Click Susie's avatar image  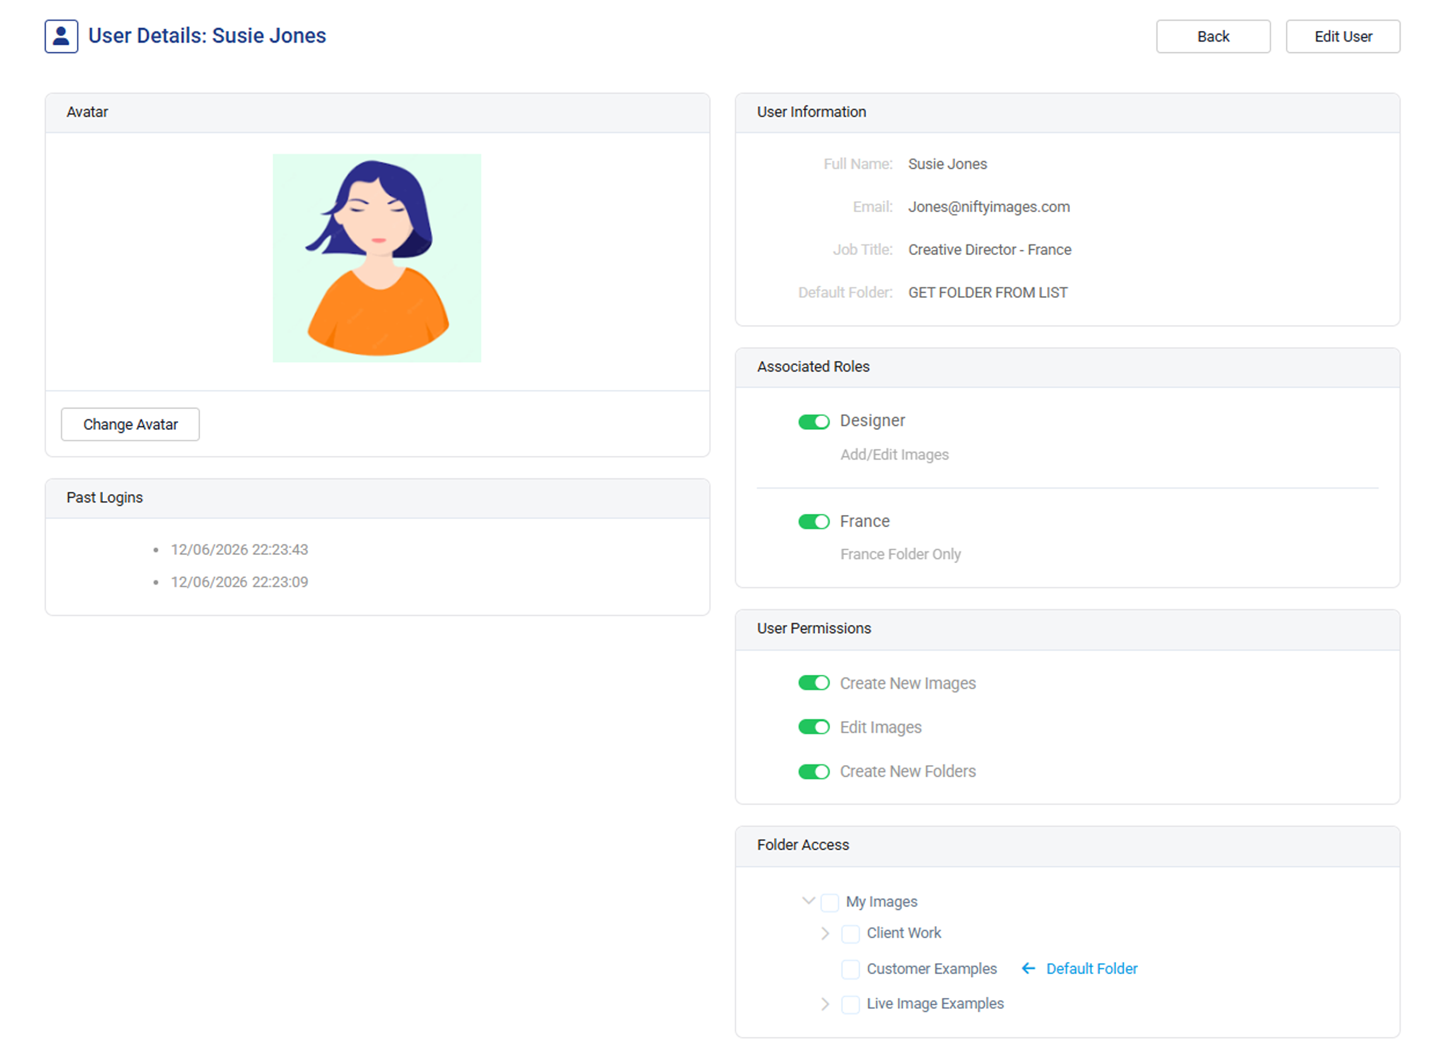tap(376, 258)
